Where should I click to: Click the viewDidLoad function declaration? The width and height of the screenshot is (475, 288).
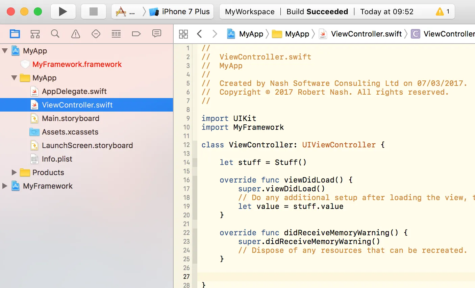[286, 180]
